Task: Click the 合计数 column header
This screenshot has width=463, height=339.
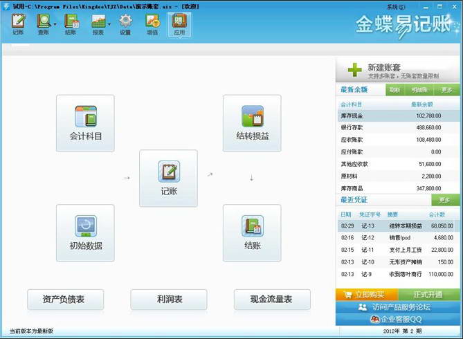Action: (437, 214)
